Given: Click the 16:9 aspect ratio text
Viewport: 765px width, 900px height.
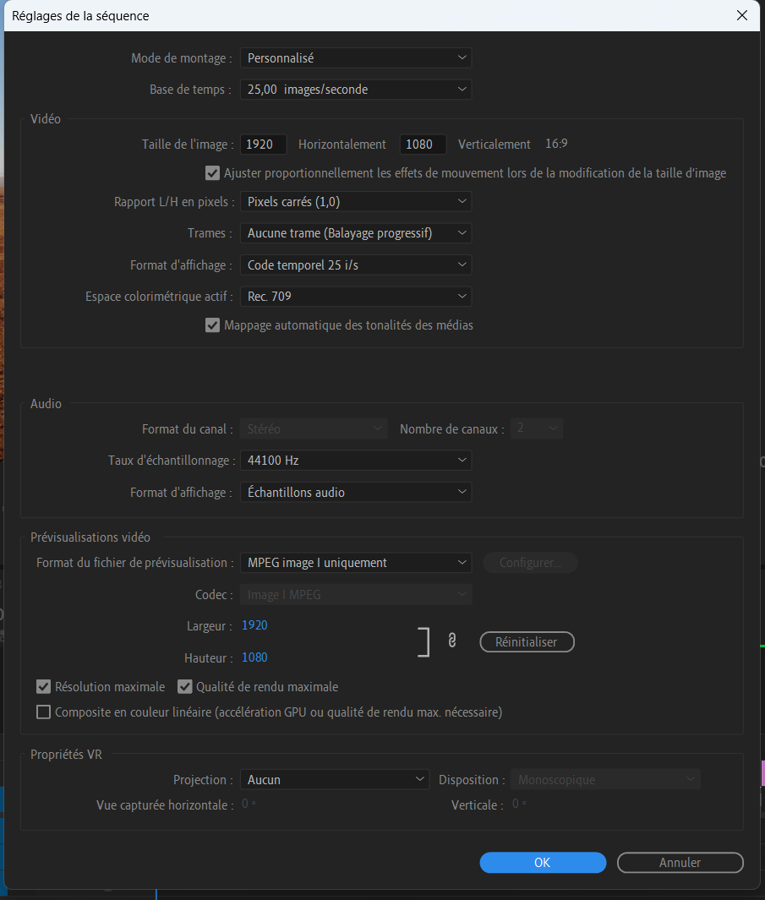Looking at the screenshot, I should [556, 144].
